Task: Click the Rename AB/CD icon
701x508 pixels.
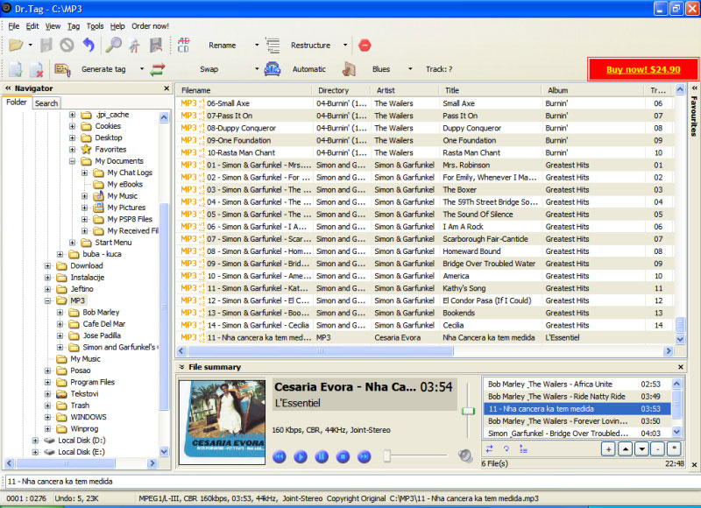Action: (183, 46)
